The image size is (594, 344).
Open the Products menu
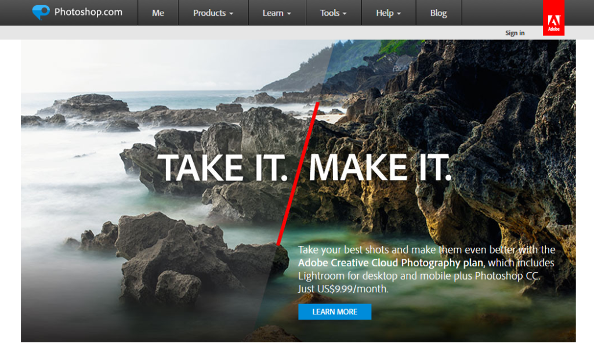213,13
